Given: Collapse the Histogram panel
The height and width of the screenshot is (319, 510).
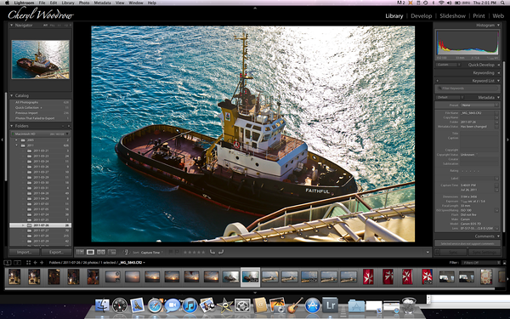Looking at the screenshot, I should click(x=498, y=25).
